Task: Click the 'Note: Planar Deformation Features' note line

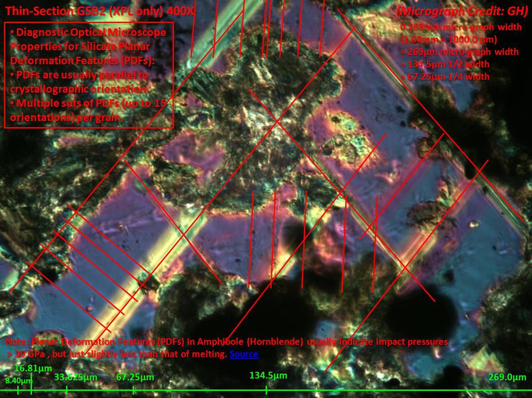Action: point(227,342)
